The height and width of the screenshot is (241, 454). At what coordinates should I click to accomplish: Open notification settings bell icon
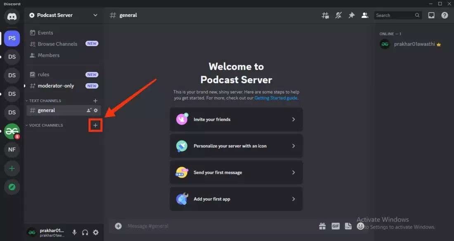click(x=338, y=15)
